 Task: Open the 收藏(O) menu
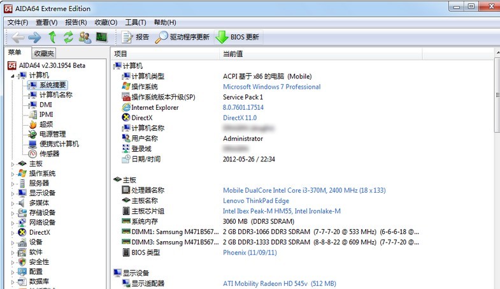pos(106,22)
